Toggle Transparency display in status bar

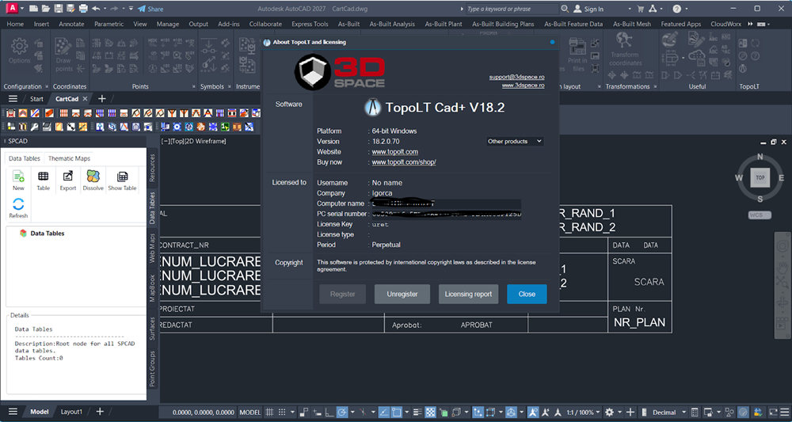click(430, 412)
